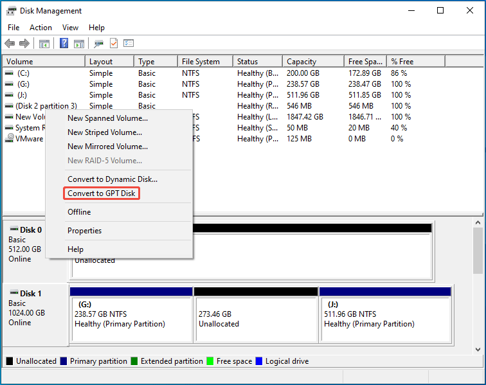Click the bright green Free space swatch
Screen dimensions: 486x385
point(210,361)
